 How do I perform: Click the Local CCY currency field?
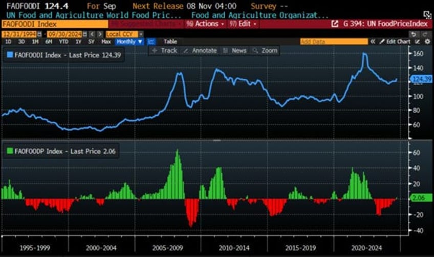(122, 34)
